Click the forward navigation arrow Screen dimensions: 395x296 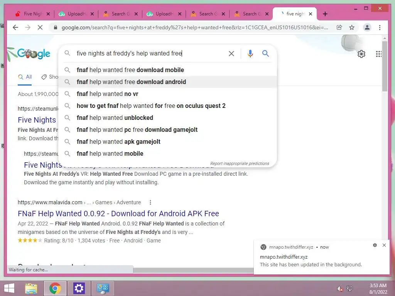coord(28,27)
